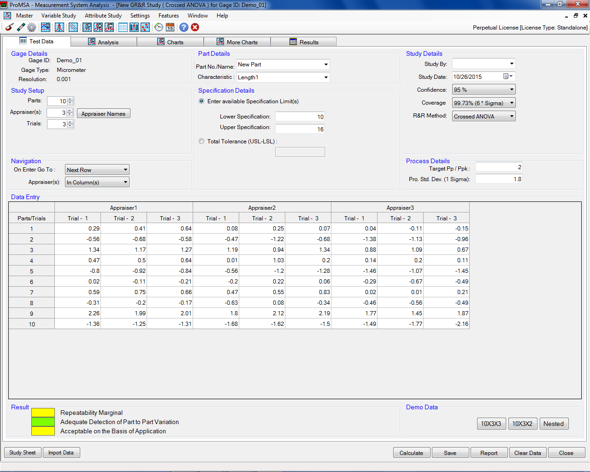Click the clock reminder toolbar icon
The image size is (590, 472).
point(159,27)
